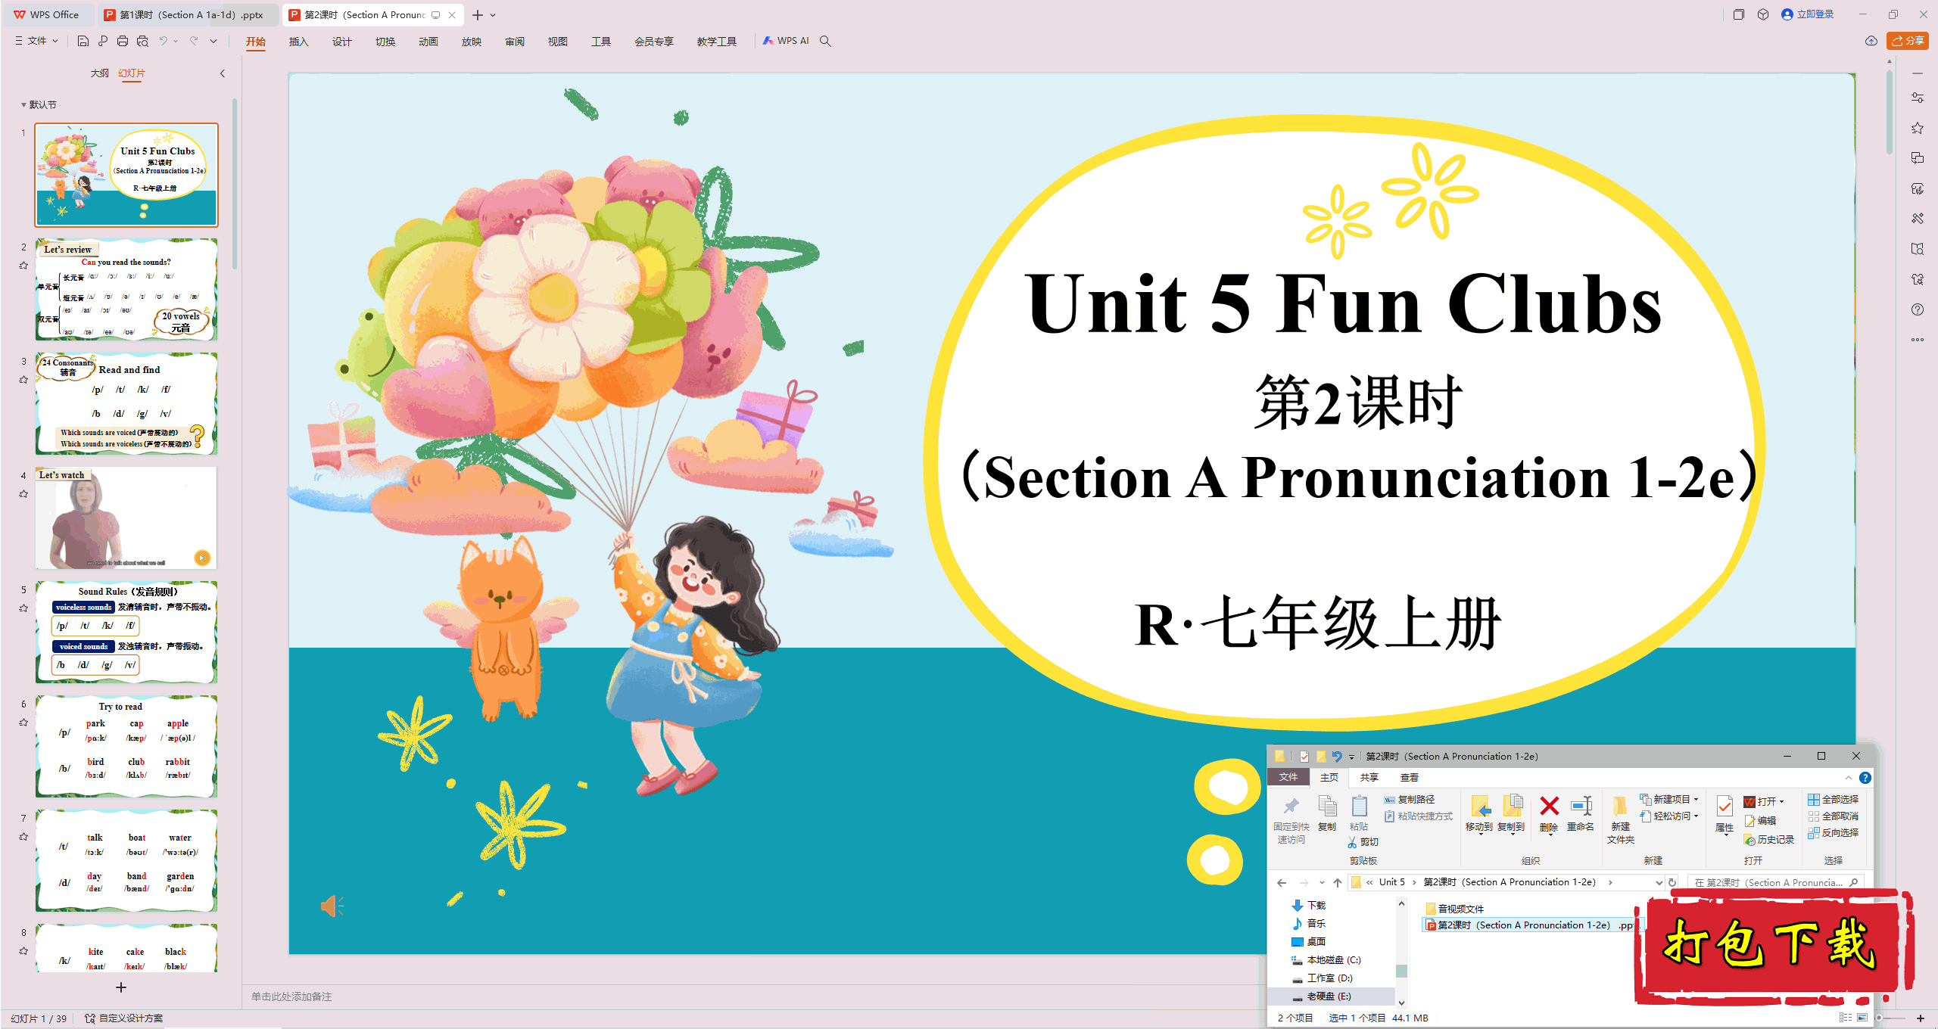Open the 动画 ribbon tab
Viewport: 1938px width, 1029px height.
[x=428, y=41]
